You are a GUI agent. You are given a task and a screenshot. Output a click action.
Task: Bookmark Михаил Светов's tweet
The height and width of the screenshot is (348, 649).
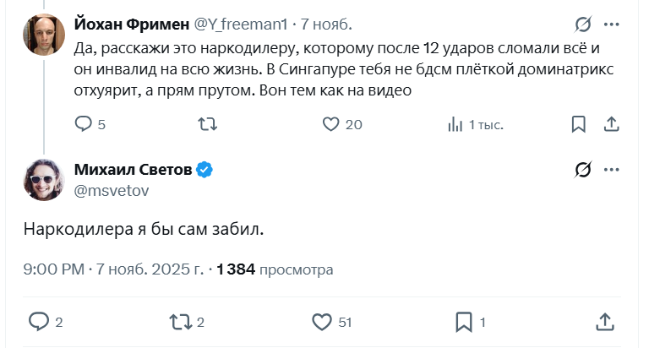[464, 322]
